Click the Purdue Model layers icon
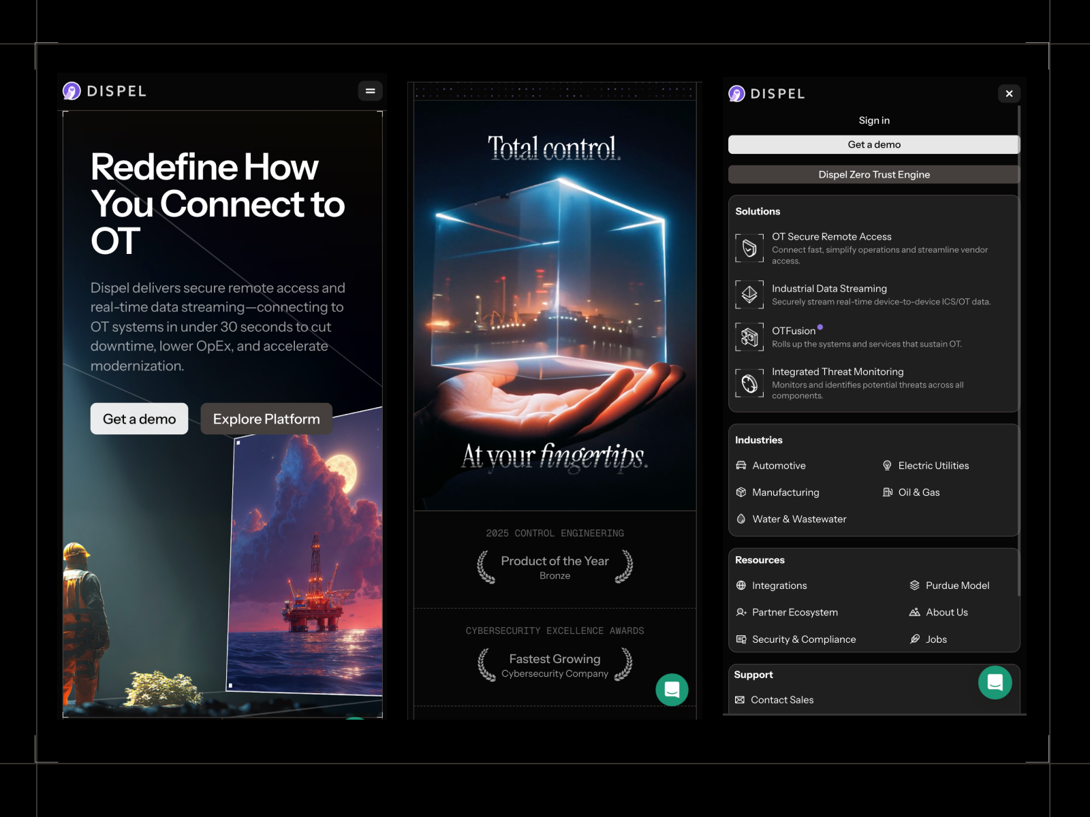The image size is (1090, 817). point(915,586)
